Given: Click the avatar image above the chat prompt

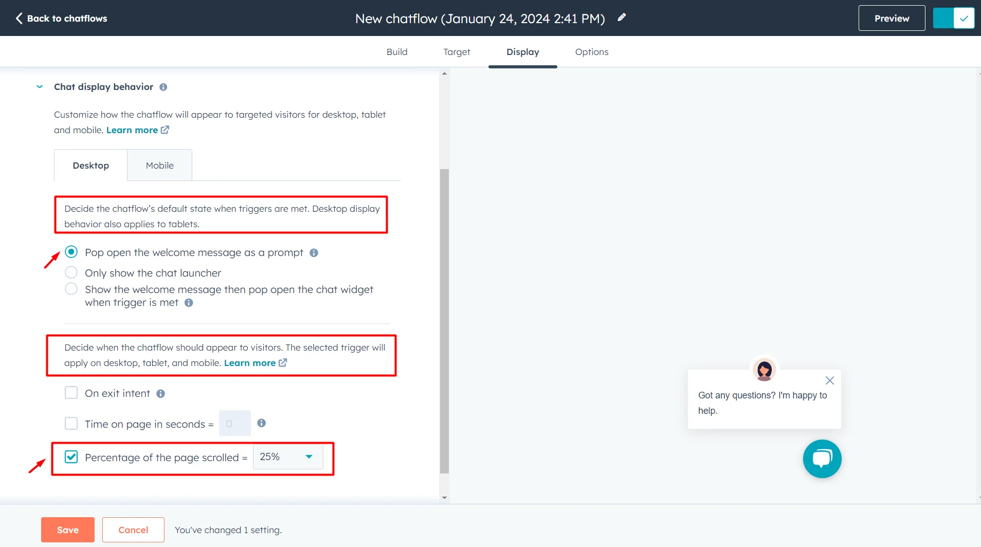Looking at the screenshot, I should coord(764,370).
